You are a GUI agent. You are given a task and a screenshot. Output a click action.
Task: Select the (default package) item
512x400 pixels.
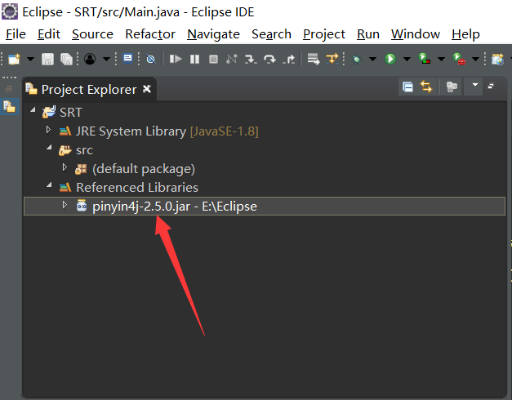pos(144,169)
